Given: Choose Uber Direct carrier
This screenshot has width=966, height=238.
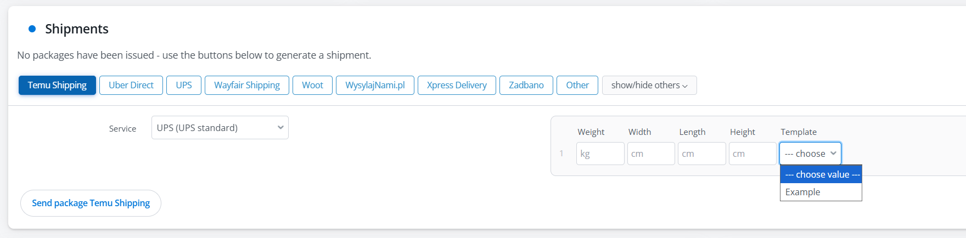Looking at the screenshot, I should tap(131, 86).
